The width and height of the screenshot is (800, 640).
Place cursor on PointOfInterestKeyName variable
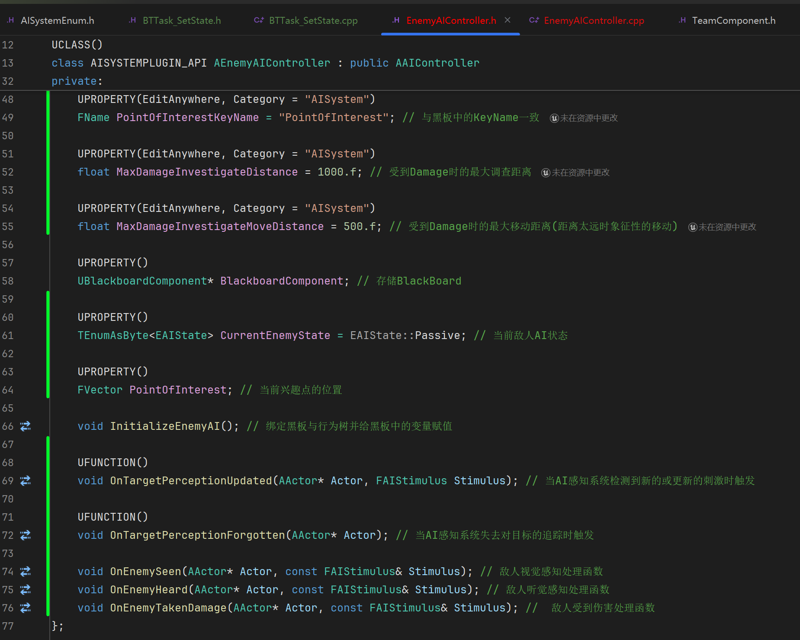(x=187, y=118)
